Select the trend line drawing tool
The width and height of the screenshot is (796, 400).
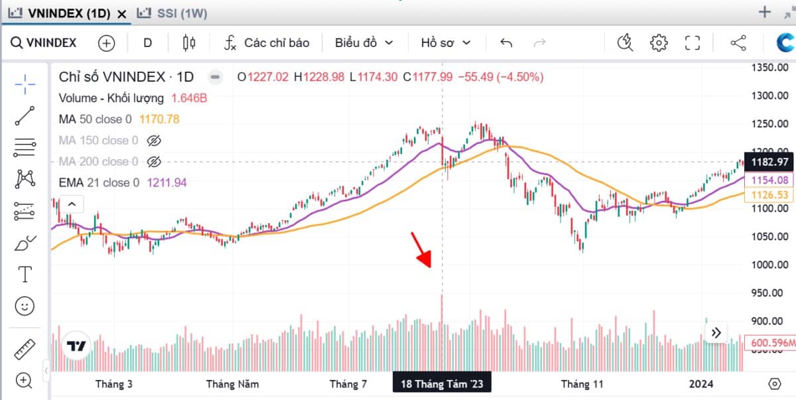coord(25,116)
